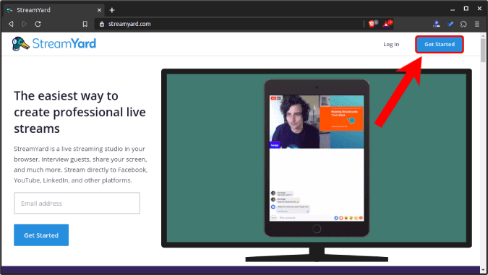Click the blue checkmark extension icon
Viewport: 488px width, 275px height.
tap(450, 24)
